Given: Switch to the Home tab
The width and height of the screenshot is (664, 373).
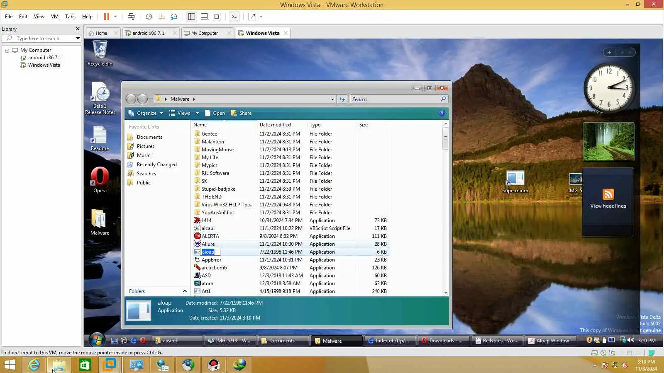Looking at the screenshot, I should pos(101,33).
